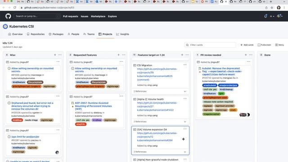This screenshot has width=288, height=162.
Task: Open Misc column options menu
Action: 60,55
